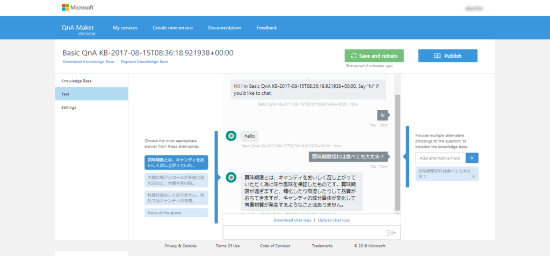
Task: Open the Settings tab in sidebar
Action: tap(91, 107)
